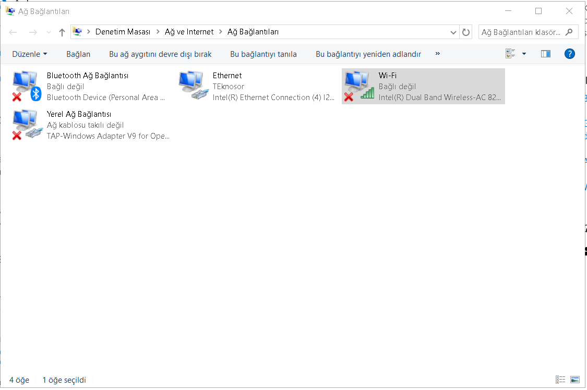This screenshot has width=587, height=390.
Task: Open Help with the question mark icon
Action: (x=569, y=54)
